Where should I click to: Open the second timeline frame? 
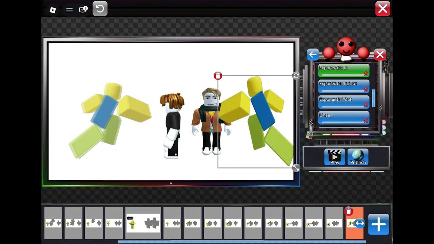click(74, 223)
